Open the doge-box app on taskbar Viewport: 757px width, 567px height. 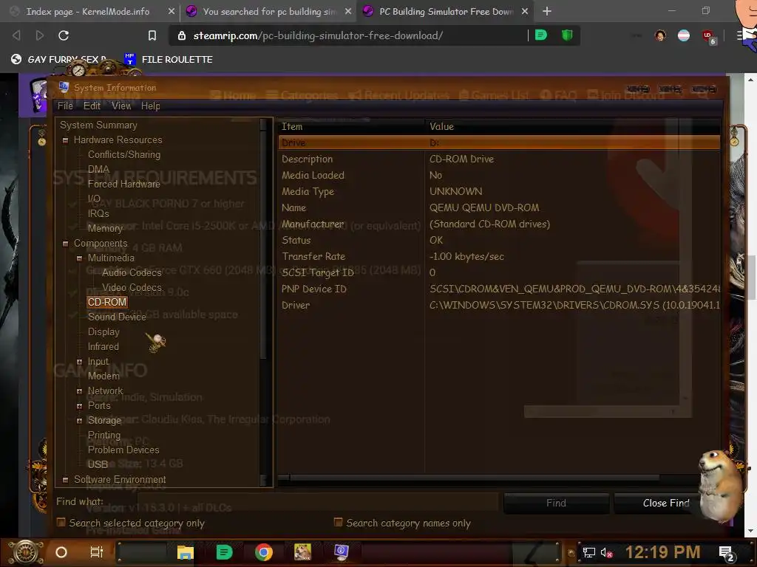pyautogui.click(x=302, y=552)
